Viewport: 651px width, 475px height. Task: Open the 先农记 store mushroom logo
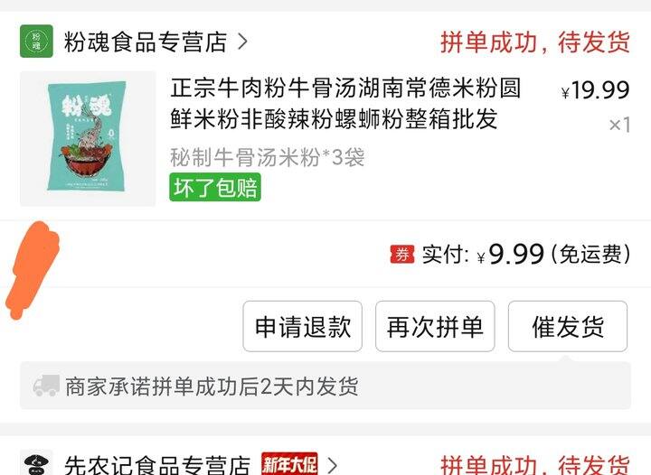(36, 462)
